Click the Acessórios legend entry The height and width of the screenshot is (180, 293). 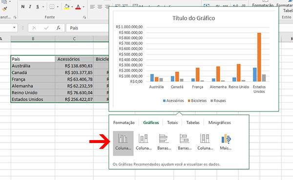click(x=173, y=101)
